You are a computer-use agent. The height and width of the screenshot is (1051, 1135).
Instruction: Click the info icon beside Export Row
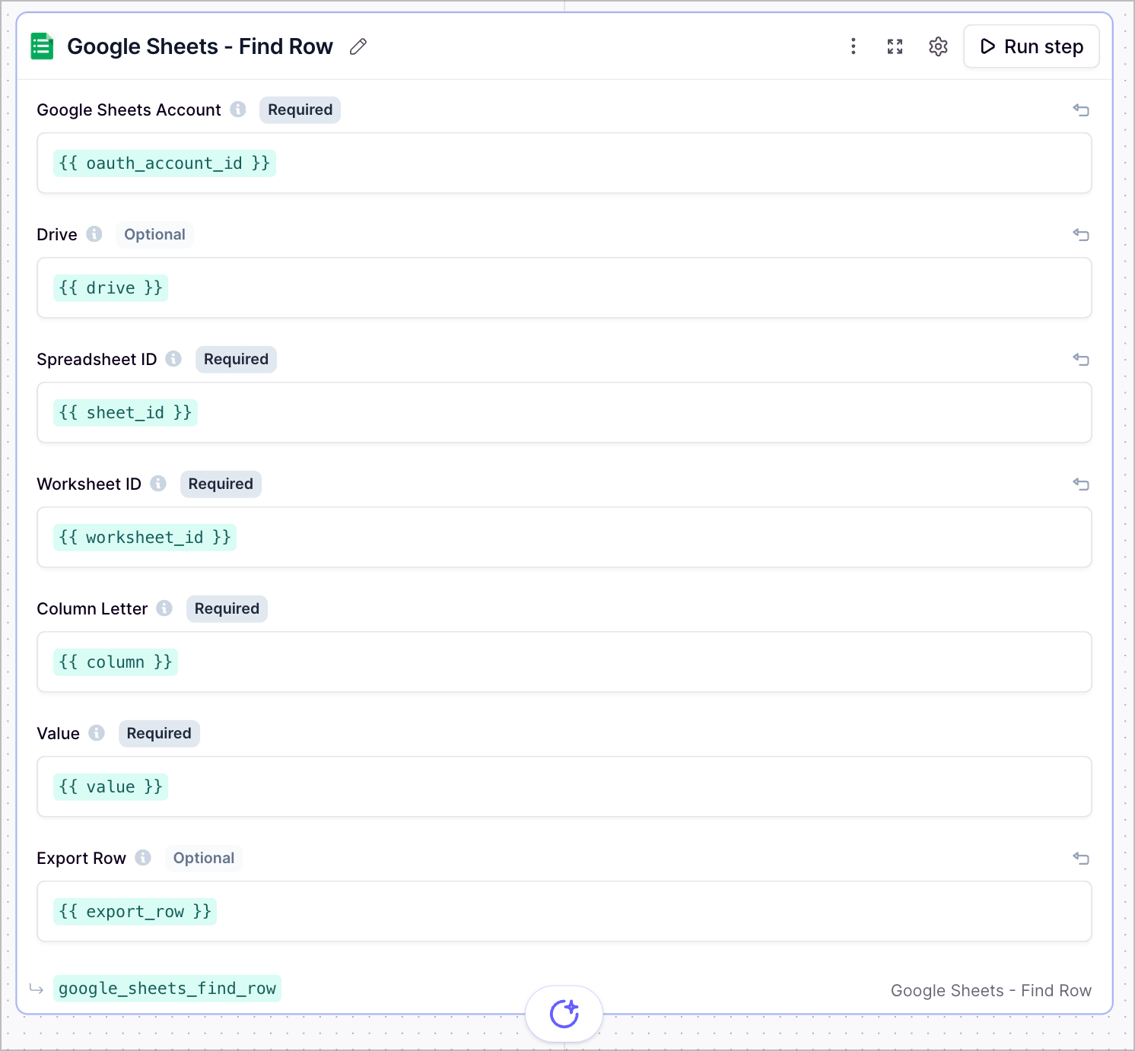143,858
